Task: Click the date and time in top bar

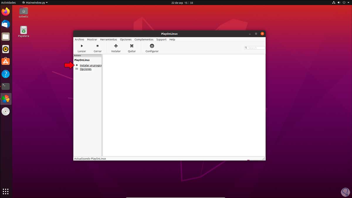Action: [x=182, y=2]
